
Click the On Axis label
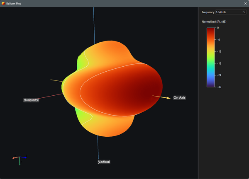point(179,98)
